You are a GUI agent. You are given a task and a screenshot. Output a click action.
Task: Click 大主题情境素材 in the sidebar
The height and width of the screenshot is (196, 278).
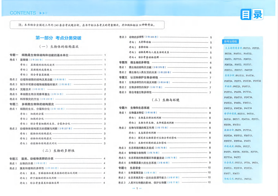point(233,48)
